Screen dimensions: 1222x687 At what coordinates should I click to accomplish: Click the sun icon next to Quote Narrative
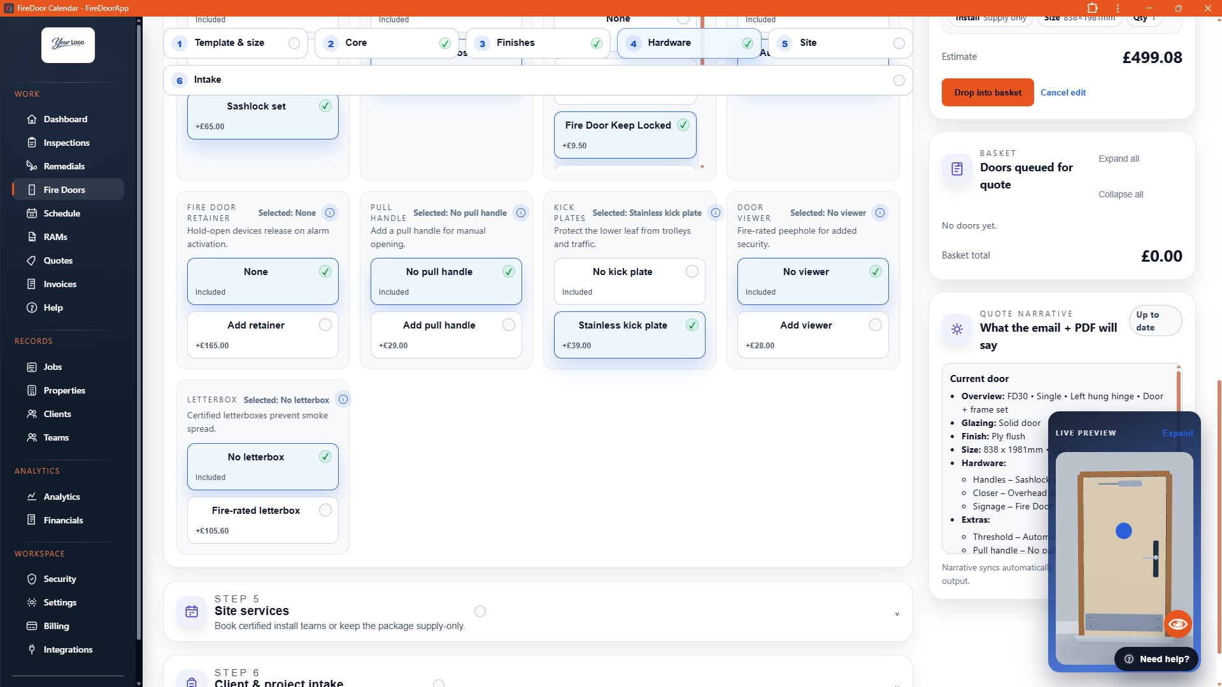click(x=957, y=329)
